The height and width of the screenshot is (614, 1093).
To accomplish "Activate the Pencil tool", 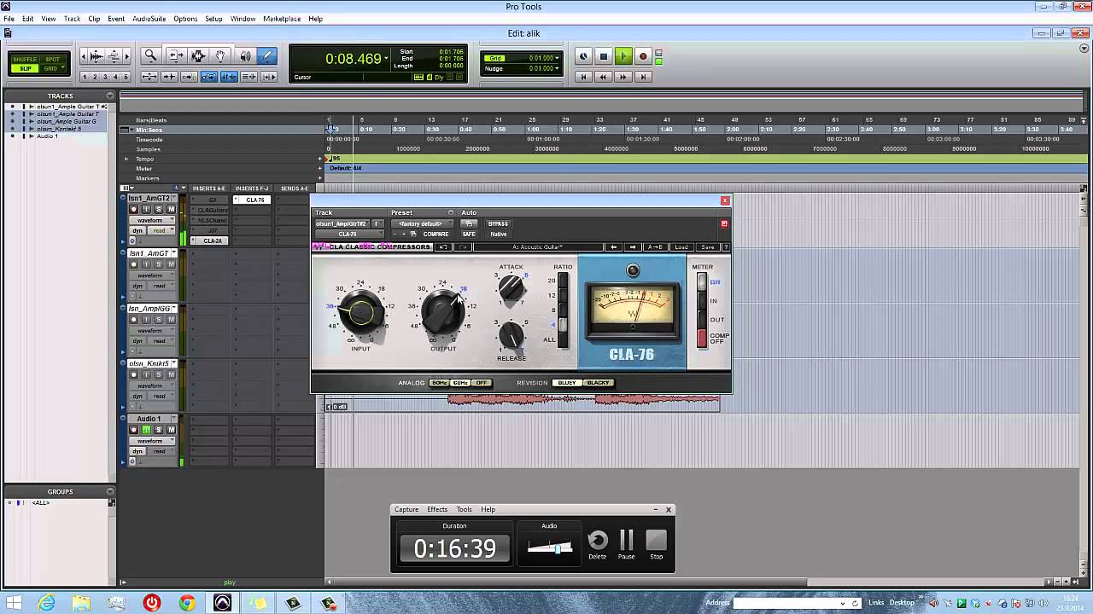I will (266, 56).
